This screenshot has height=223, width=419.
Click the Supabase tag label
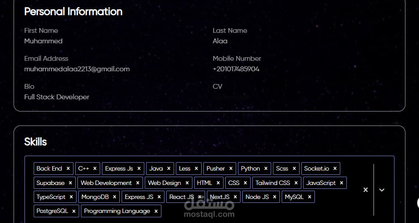click(50, 183)
